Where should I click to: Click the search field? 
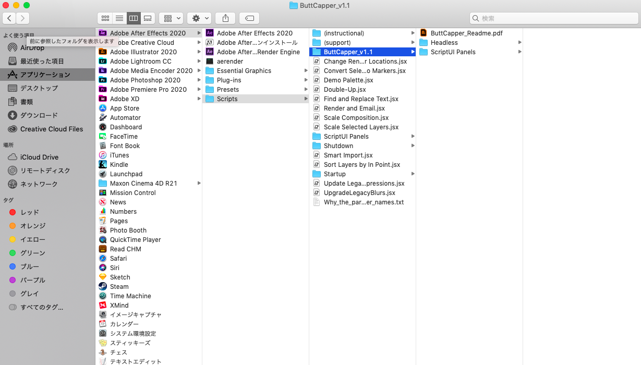coord(553,18)
